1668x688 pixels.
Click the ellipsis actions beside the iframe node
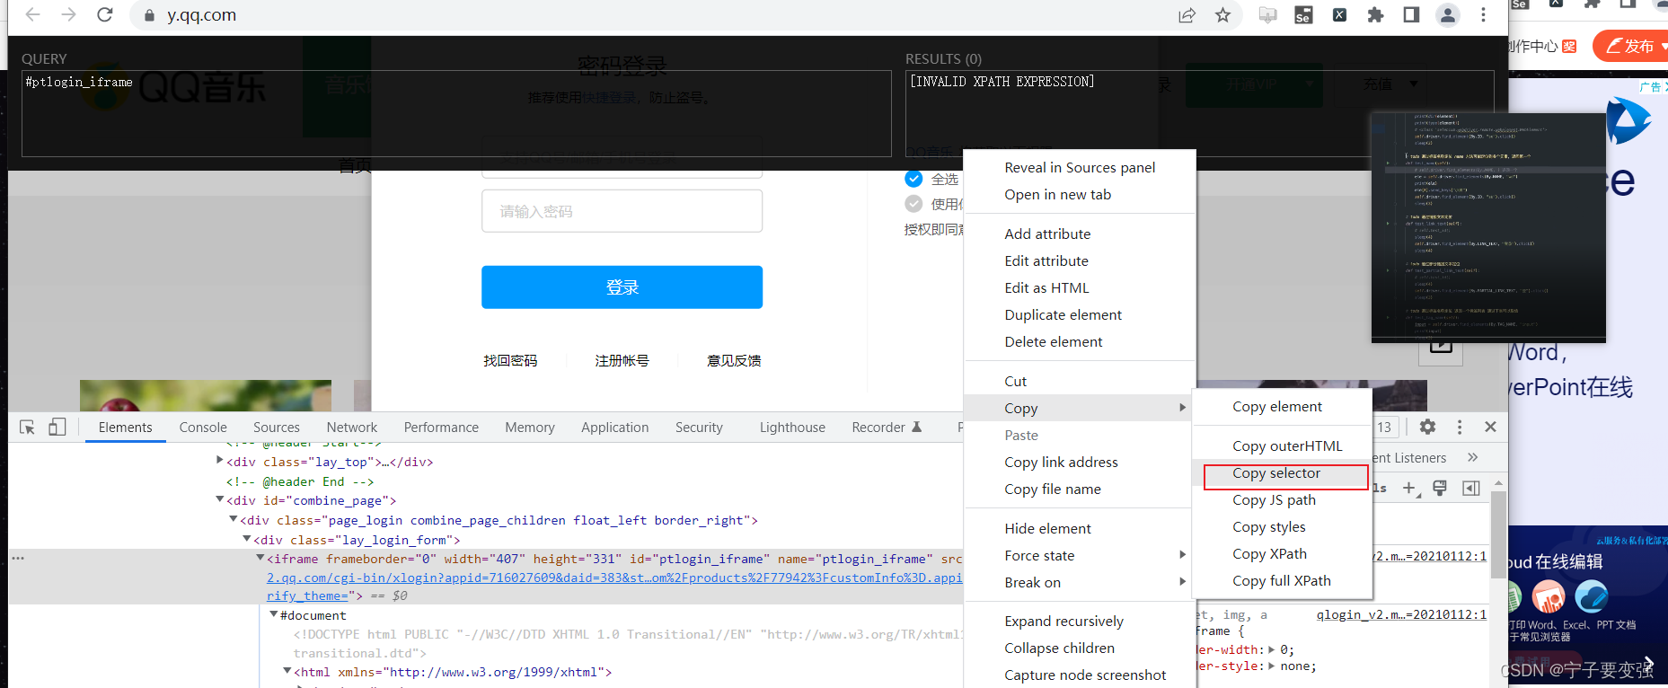coord(18,558)
